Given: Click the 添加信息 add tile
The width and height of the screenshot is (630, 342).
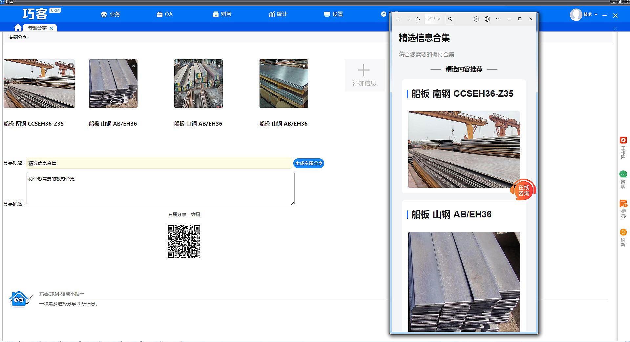Looking at the screenshot, I should click(x=364, y=75).
